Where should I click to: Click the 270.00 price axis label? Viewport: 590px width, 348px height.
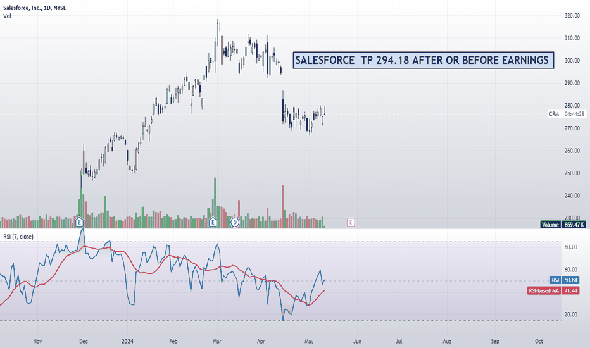pos(572,128)
